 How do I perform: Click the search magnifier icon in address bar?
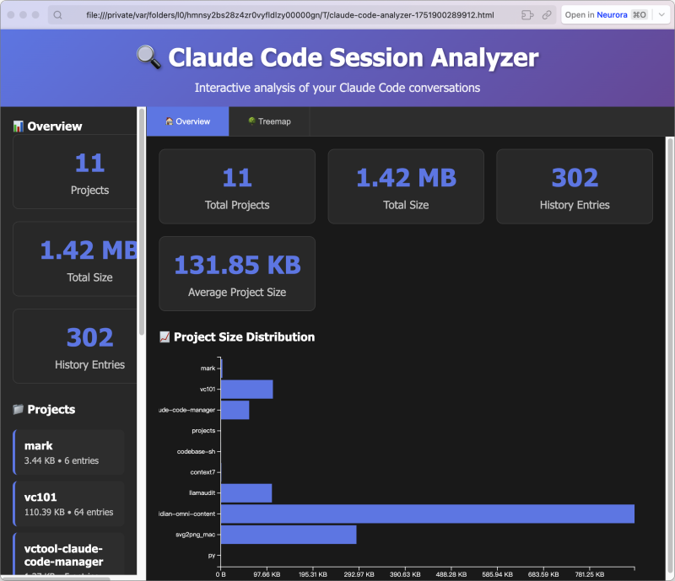57,15
